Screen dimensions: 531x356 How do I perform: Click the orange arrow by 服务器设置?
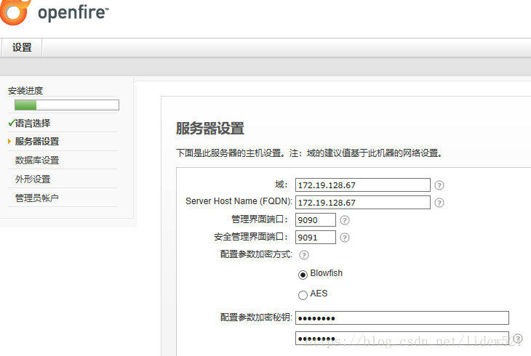pyautogui.click(x=9, y=141)
